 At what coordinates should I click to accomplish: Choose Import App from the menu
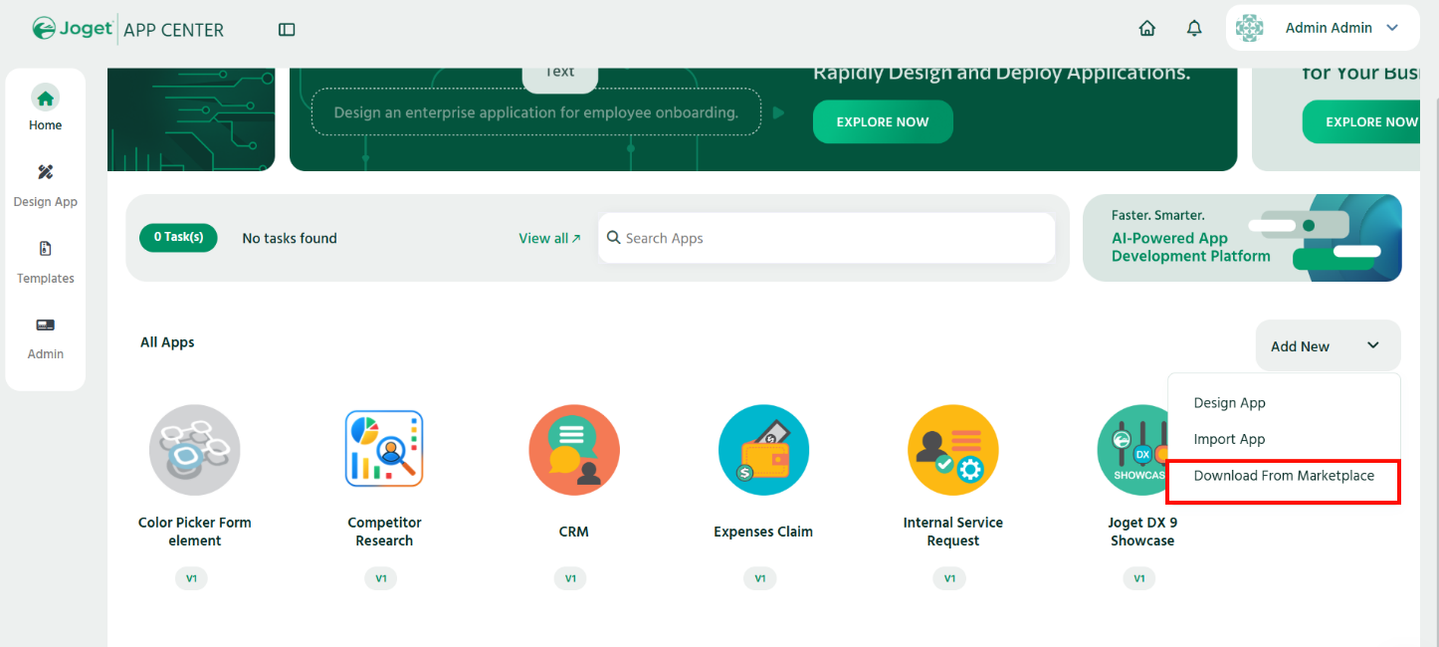point(1229,439)
